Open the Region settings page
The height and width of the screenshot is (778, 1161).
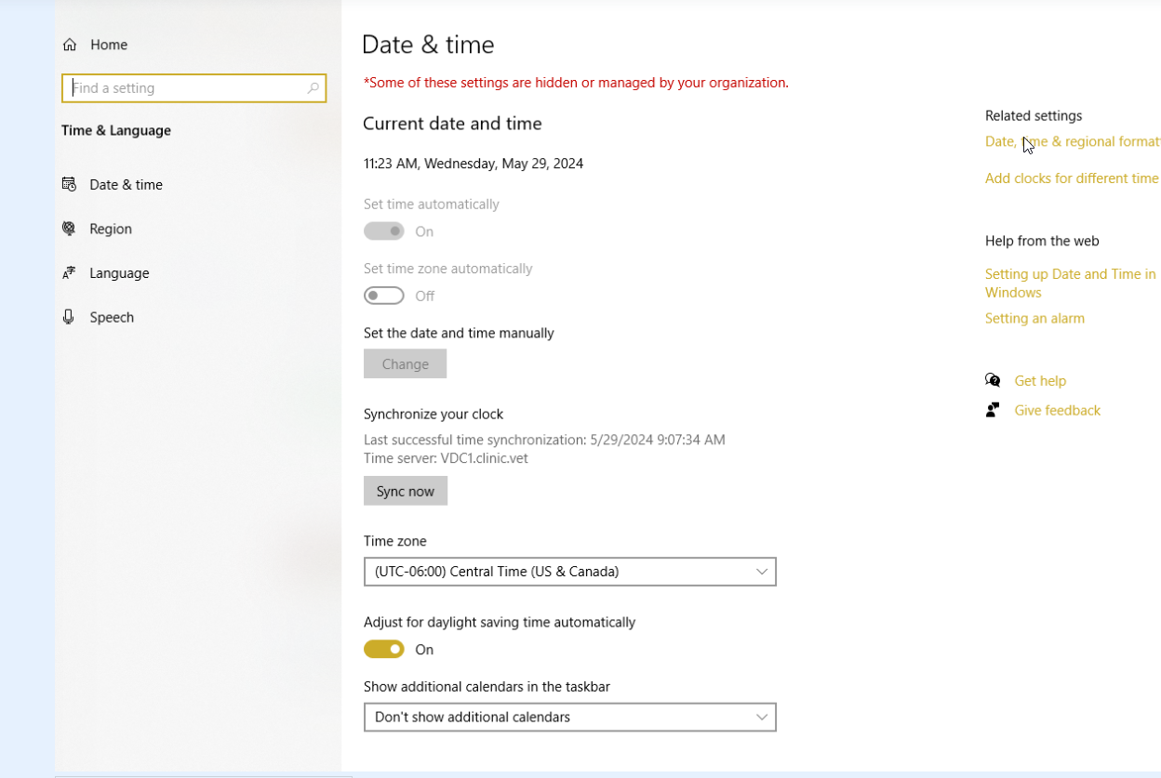click(x=111, y=229)
